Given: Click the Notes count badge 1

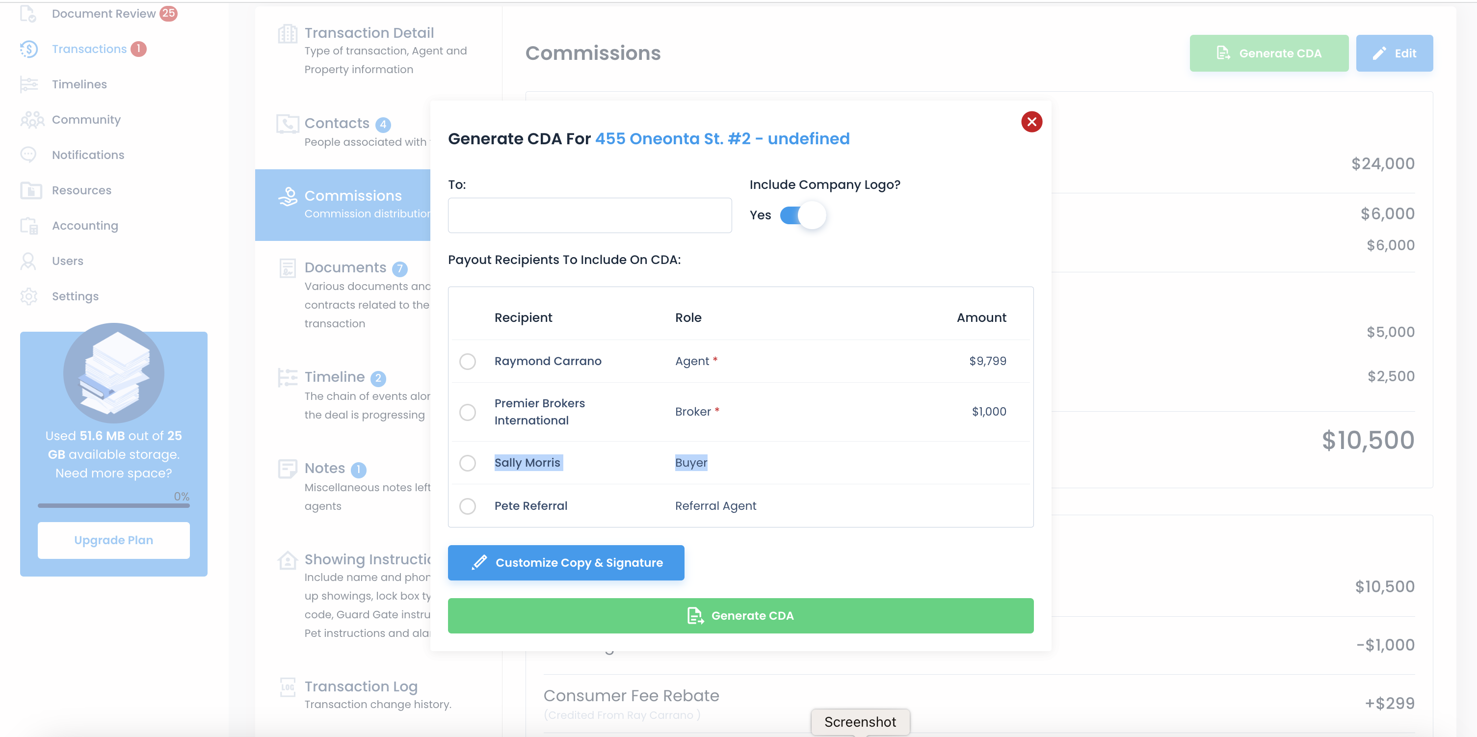Looking at the screenshot, I should coord(358,470).
